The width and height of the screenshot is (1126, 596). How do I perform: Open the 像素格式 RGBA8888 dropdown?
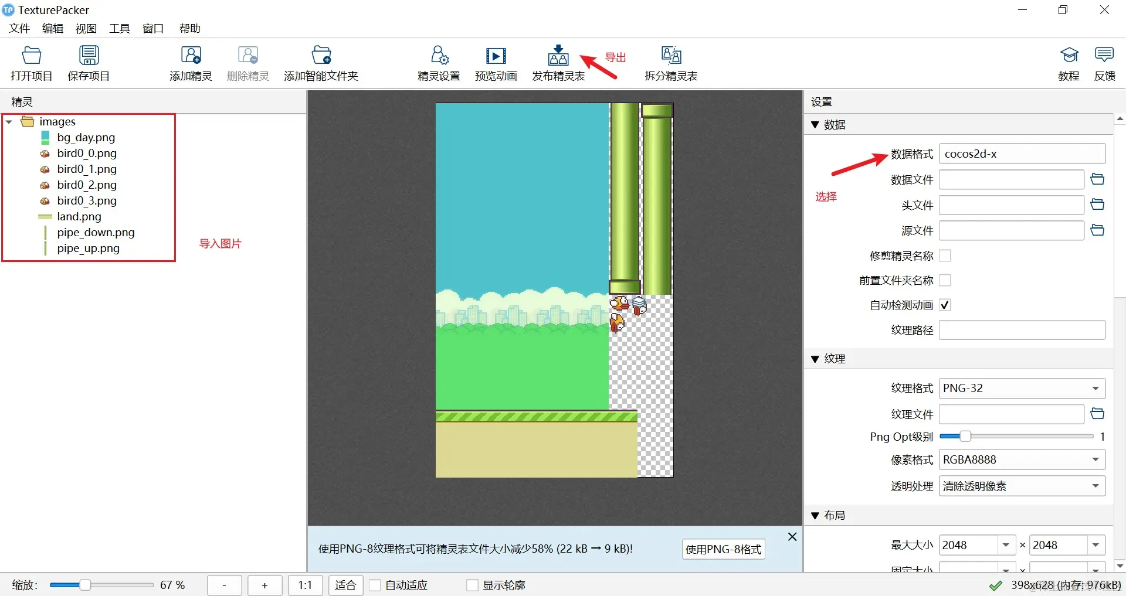coord(1022,460)
